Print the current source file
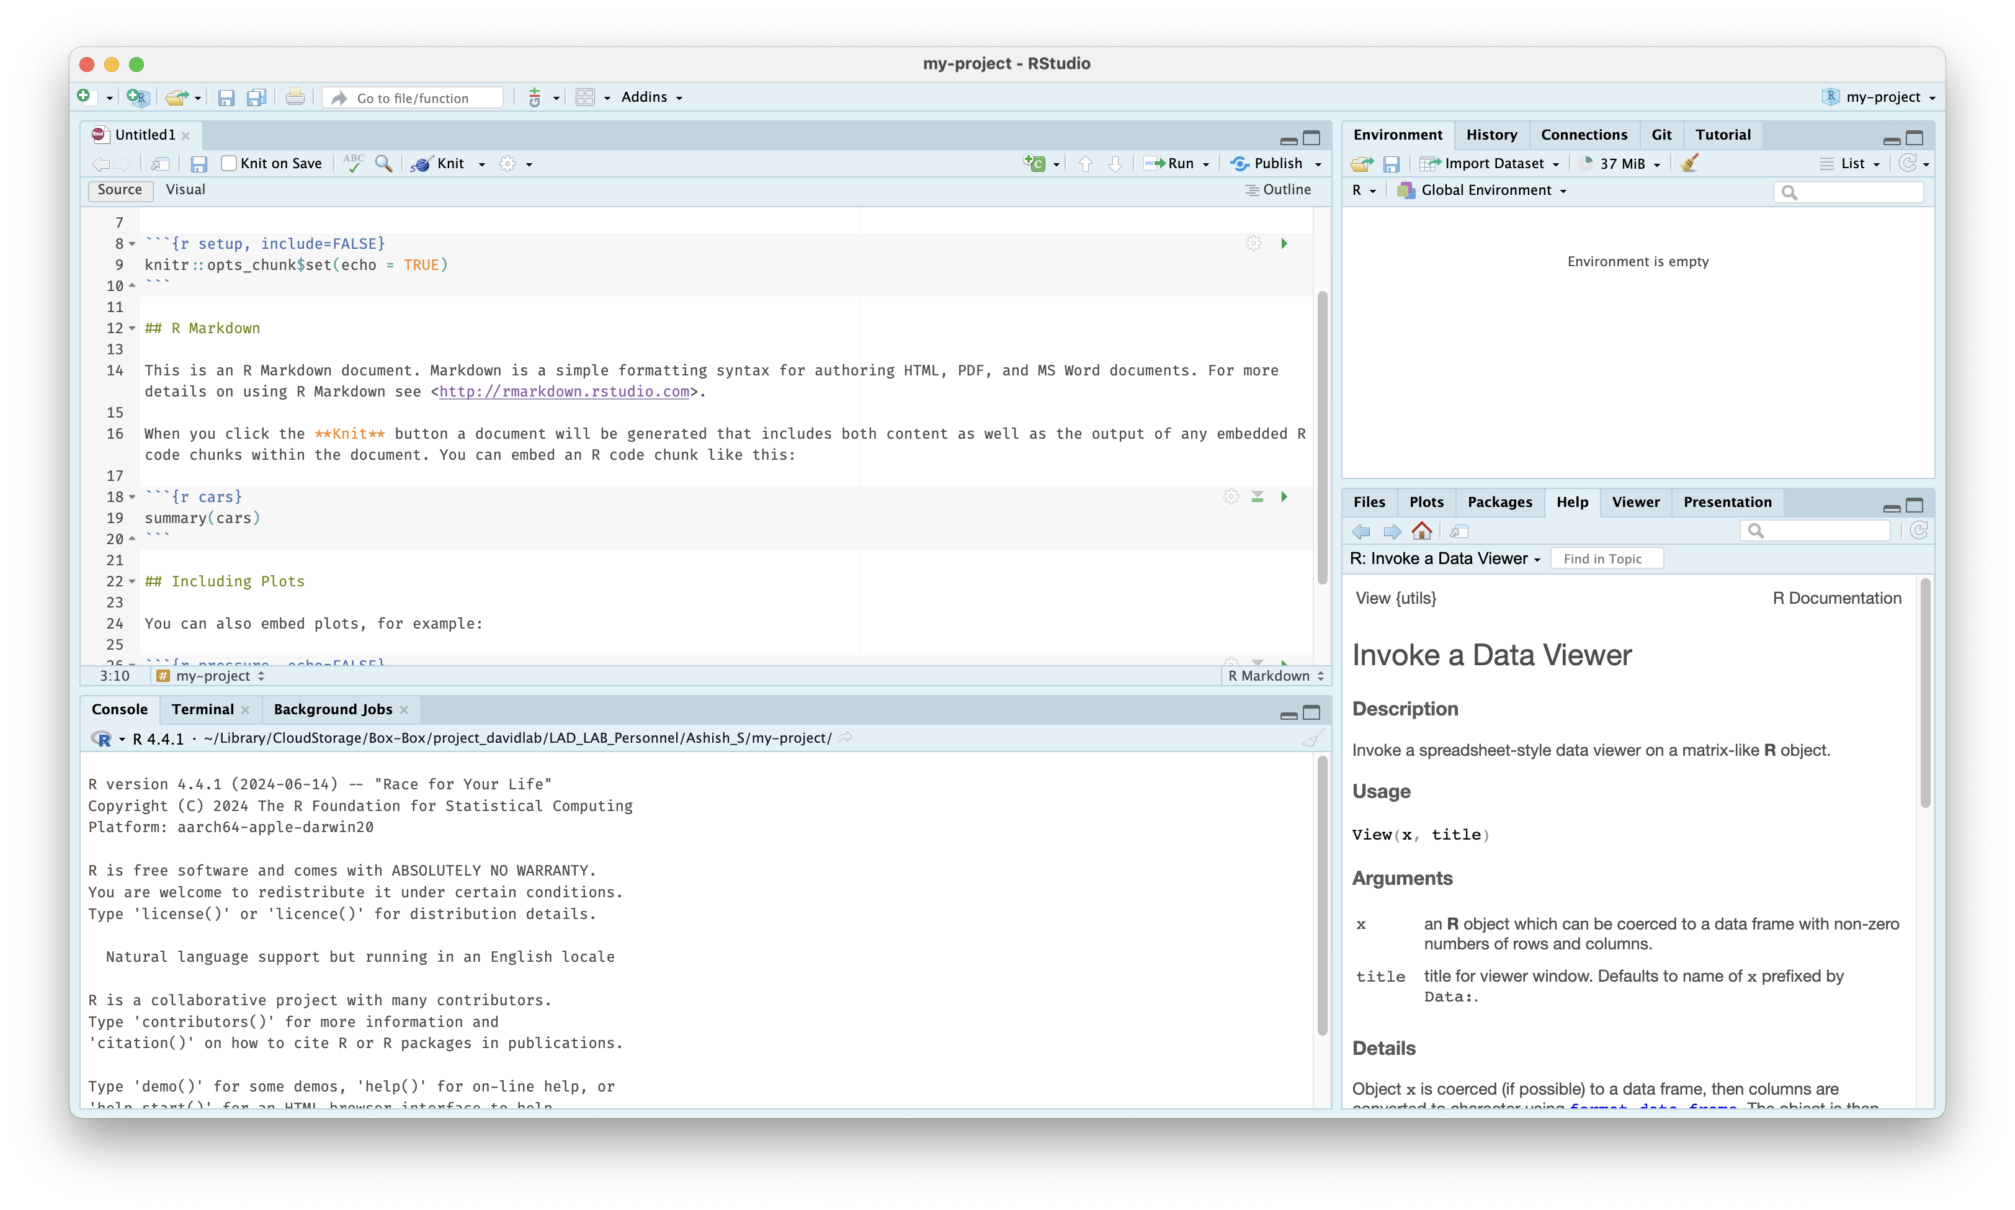 [294, 96]
